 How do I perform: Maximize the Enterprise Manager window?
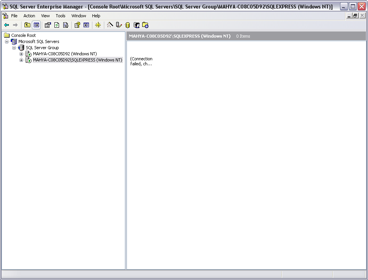[353, 7]
